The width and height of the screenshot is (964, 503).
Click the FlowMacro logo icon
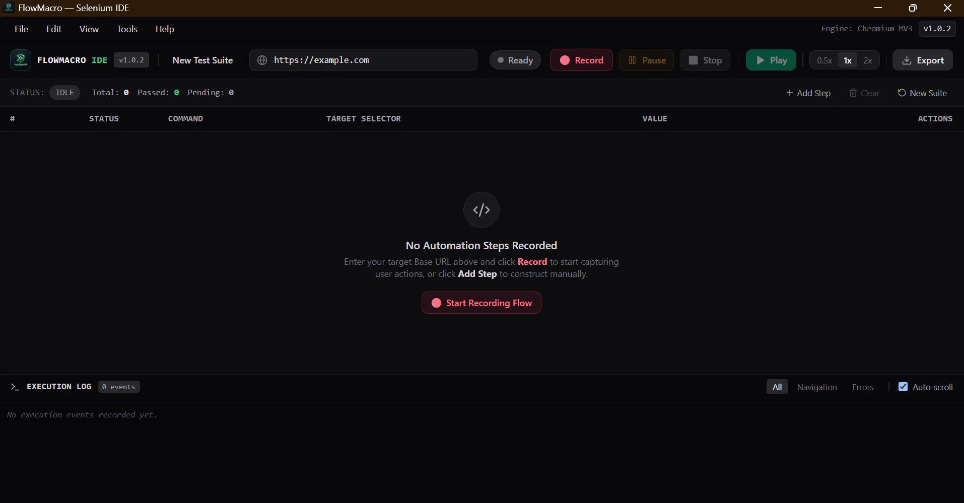pyautogui.click(x=21, y=60)
